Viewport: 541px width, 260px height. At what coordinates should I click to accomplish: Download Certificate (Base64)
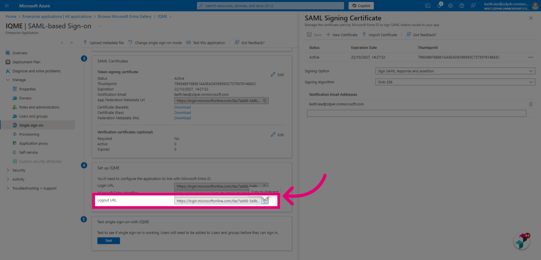click(182, 107)
